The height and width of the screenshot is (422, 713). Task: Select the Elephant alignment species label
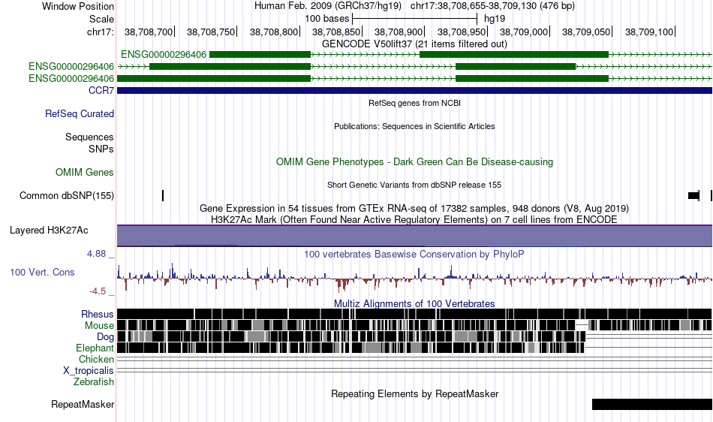95,348
